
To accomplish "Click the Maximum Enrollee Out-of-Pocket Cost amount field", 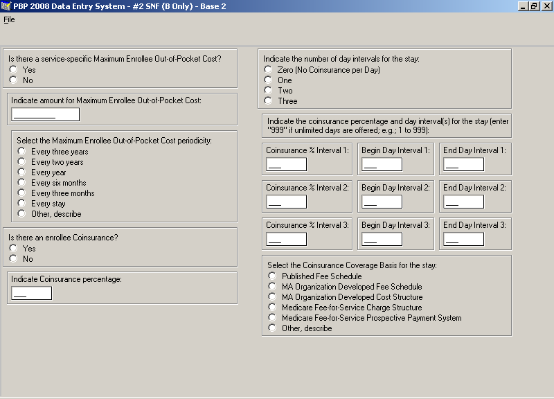I will [45, 114].
